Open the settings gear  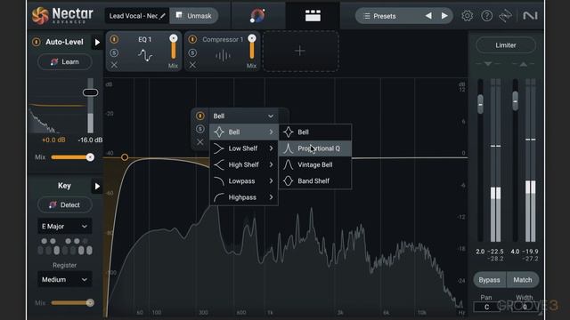pyautogui.click(x=467, y=16)
